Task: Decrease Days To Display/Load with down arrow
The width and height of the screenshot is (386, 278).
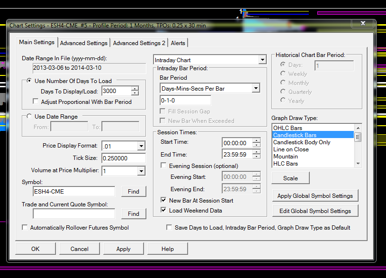Action: (135, 93)
